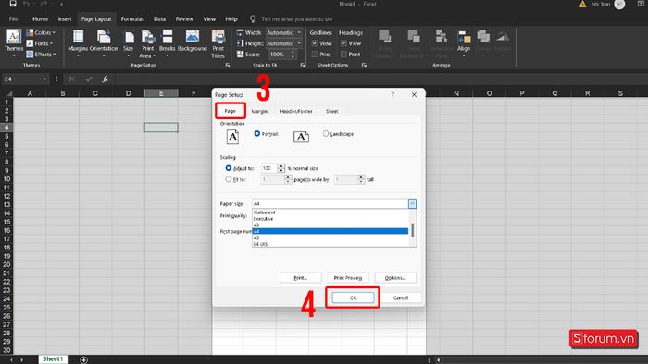Toggle Gridlines View checkbox

pos(315,43)
